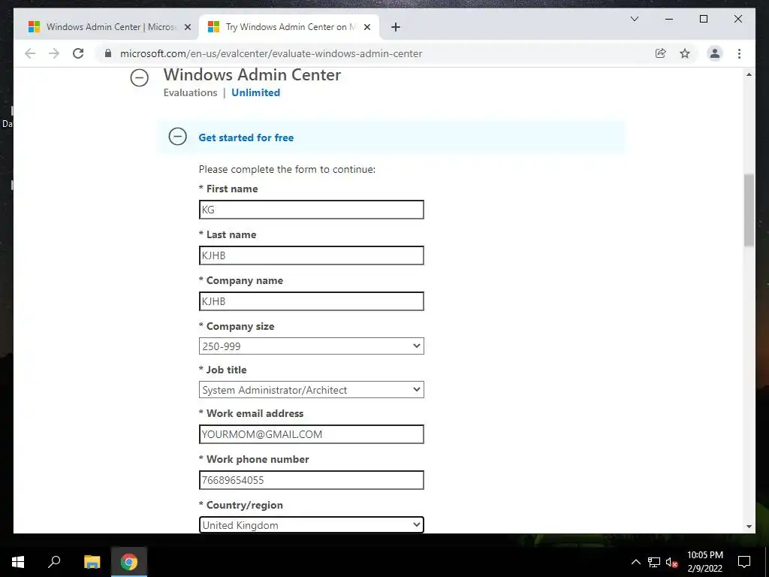Screen dimensions: 769x577
Task: Open the Company size dropdown
Action: 312,346
